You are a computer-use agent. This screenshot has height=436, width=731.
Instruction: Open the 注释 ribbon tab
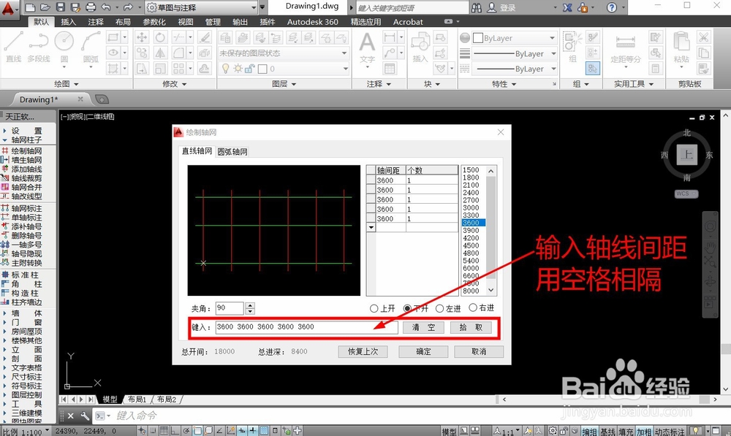pos(96,22)
